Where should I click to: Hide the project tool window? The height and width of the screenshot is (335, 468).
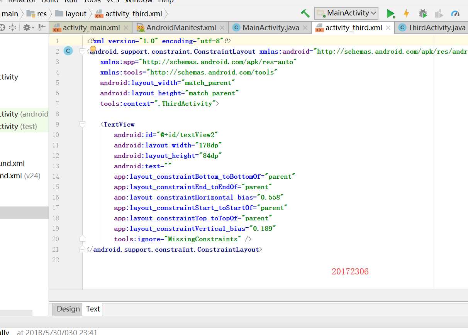click(42, 27)
